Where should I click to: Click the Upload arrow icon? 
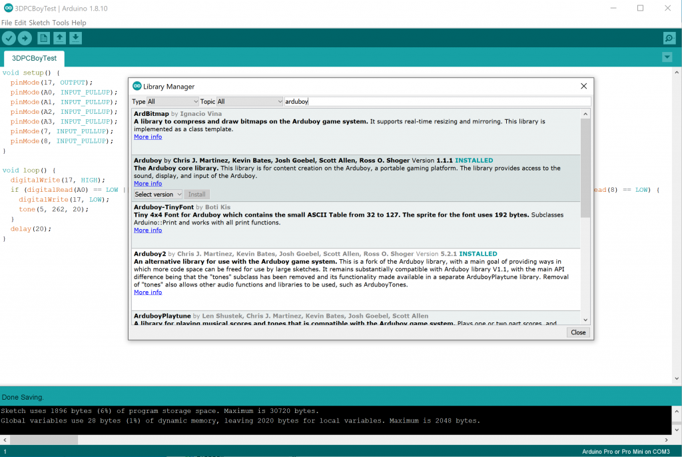click(25, 38)
